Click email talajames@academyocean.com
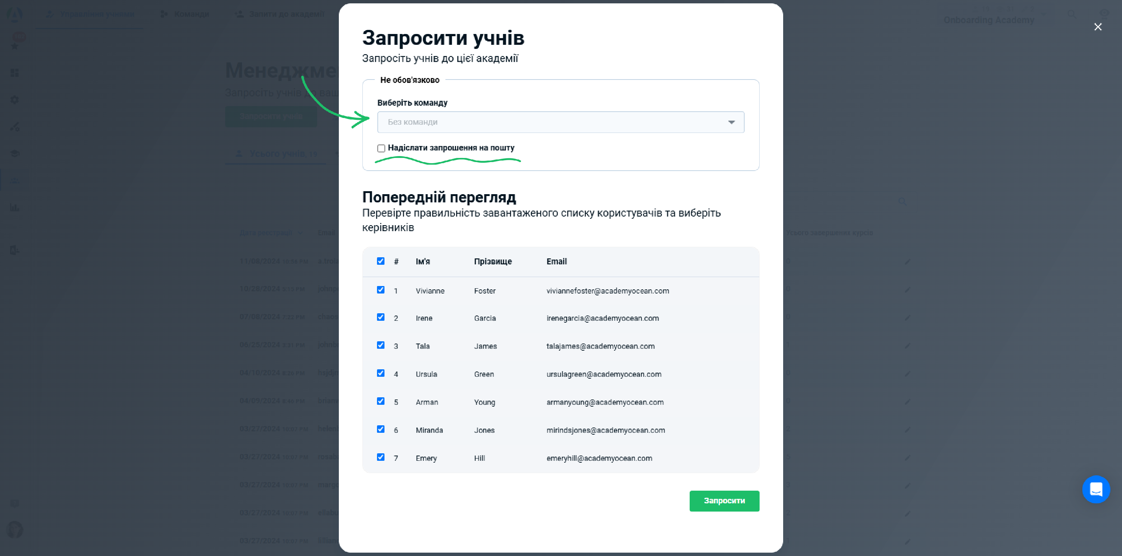Screen dimensions: 1122x556 tap(600, 346)
